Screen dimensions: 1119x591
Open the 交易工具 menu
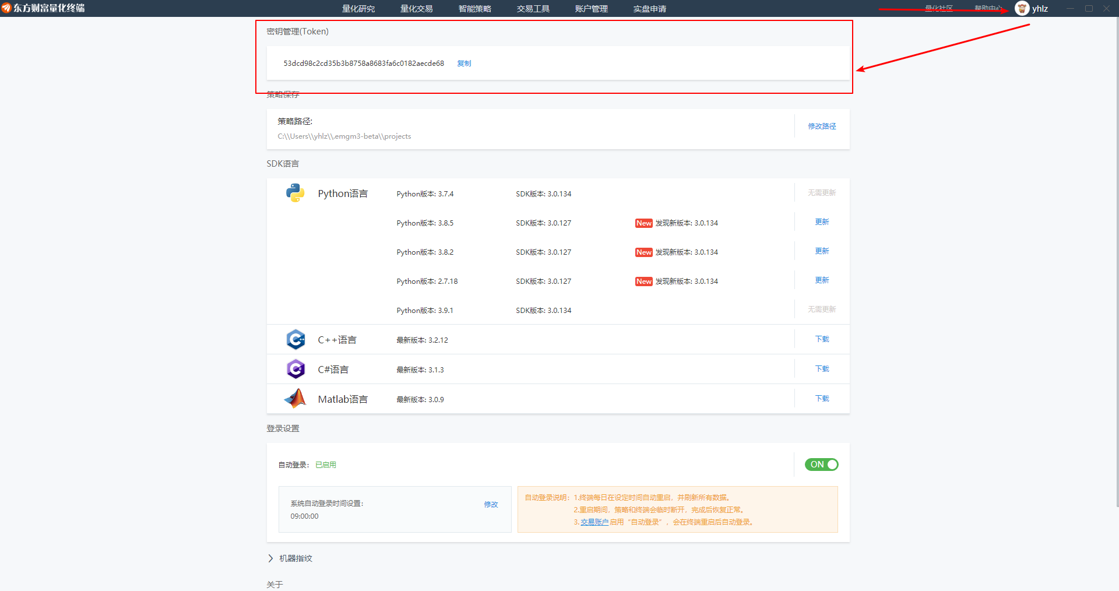[x=533, y=9]
